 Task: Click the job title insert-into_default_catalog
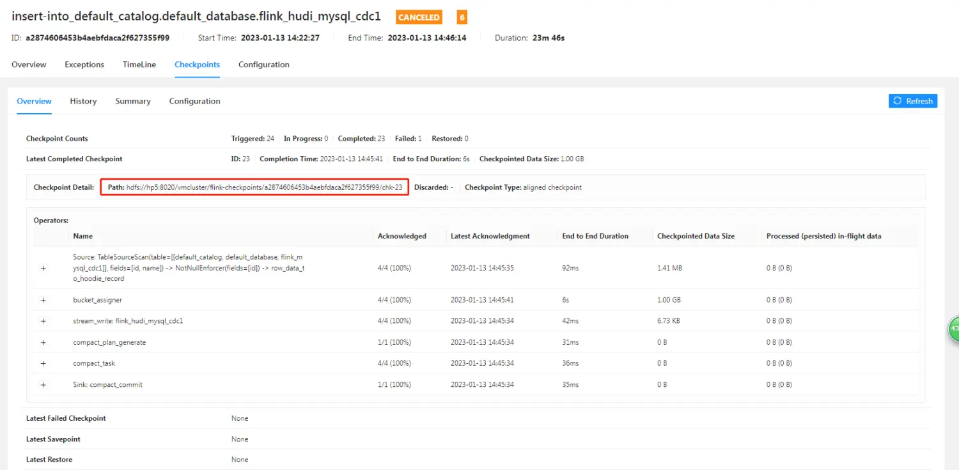click(196, 17)
